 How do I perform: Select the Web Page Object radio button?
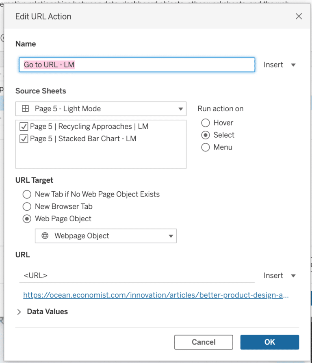click(27, 218)
